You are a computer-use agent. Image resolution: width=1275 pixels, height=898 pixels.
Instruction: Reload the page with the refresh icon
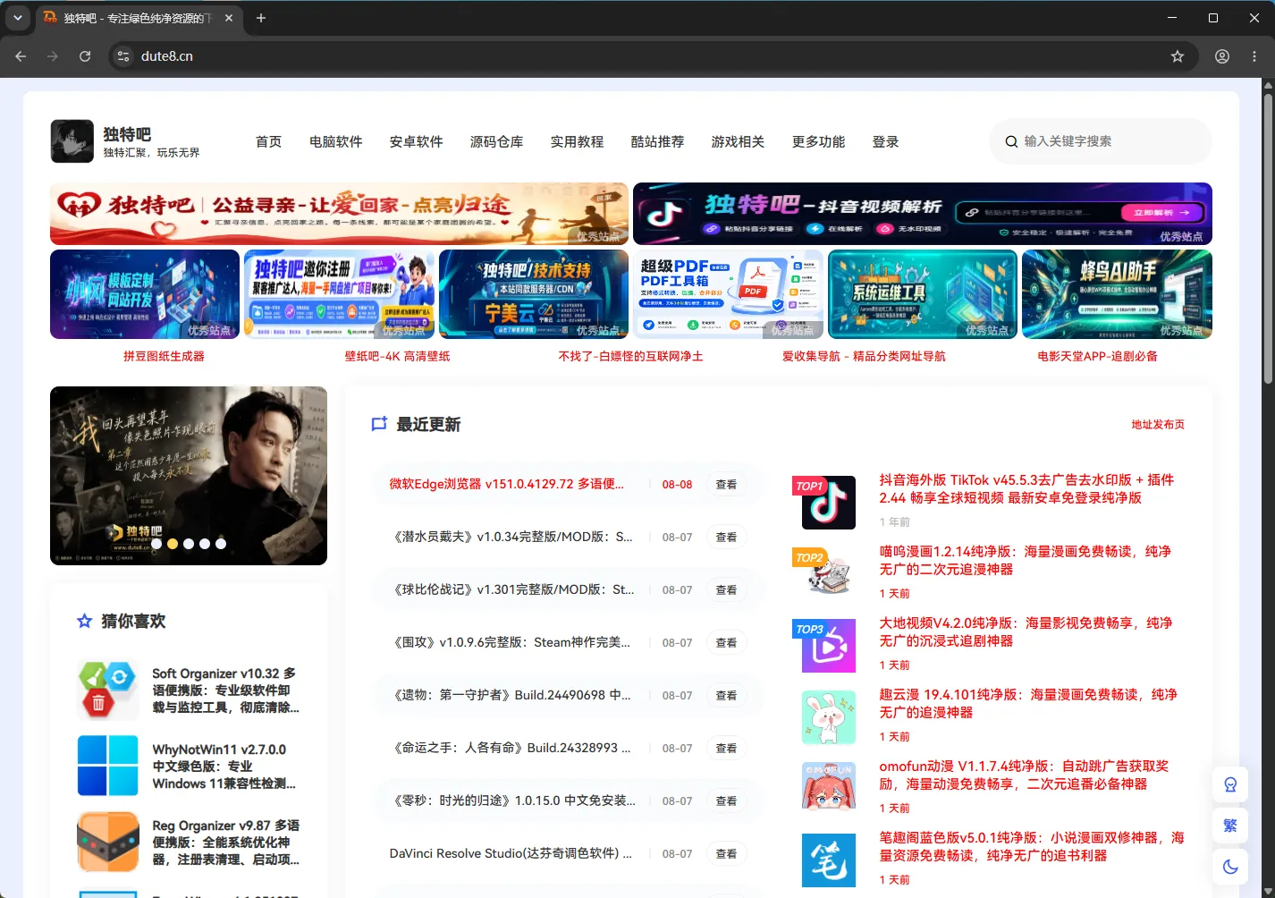pyautogui.click(x=85, y=56)
